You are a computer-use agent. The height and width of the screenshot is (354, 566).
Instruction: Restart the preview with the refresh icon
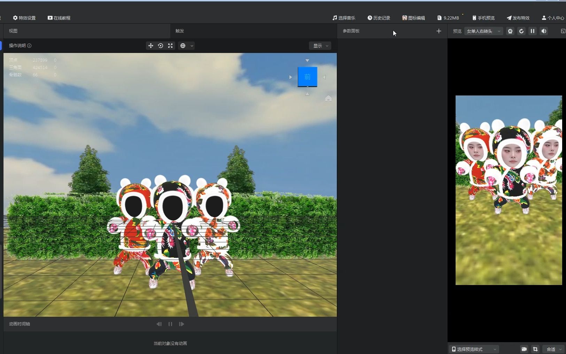click(521, 31)
